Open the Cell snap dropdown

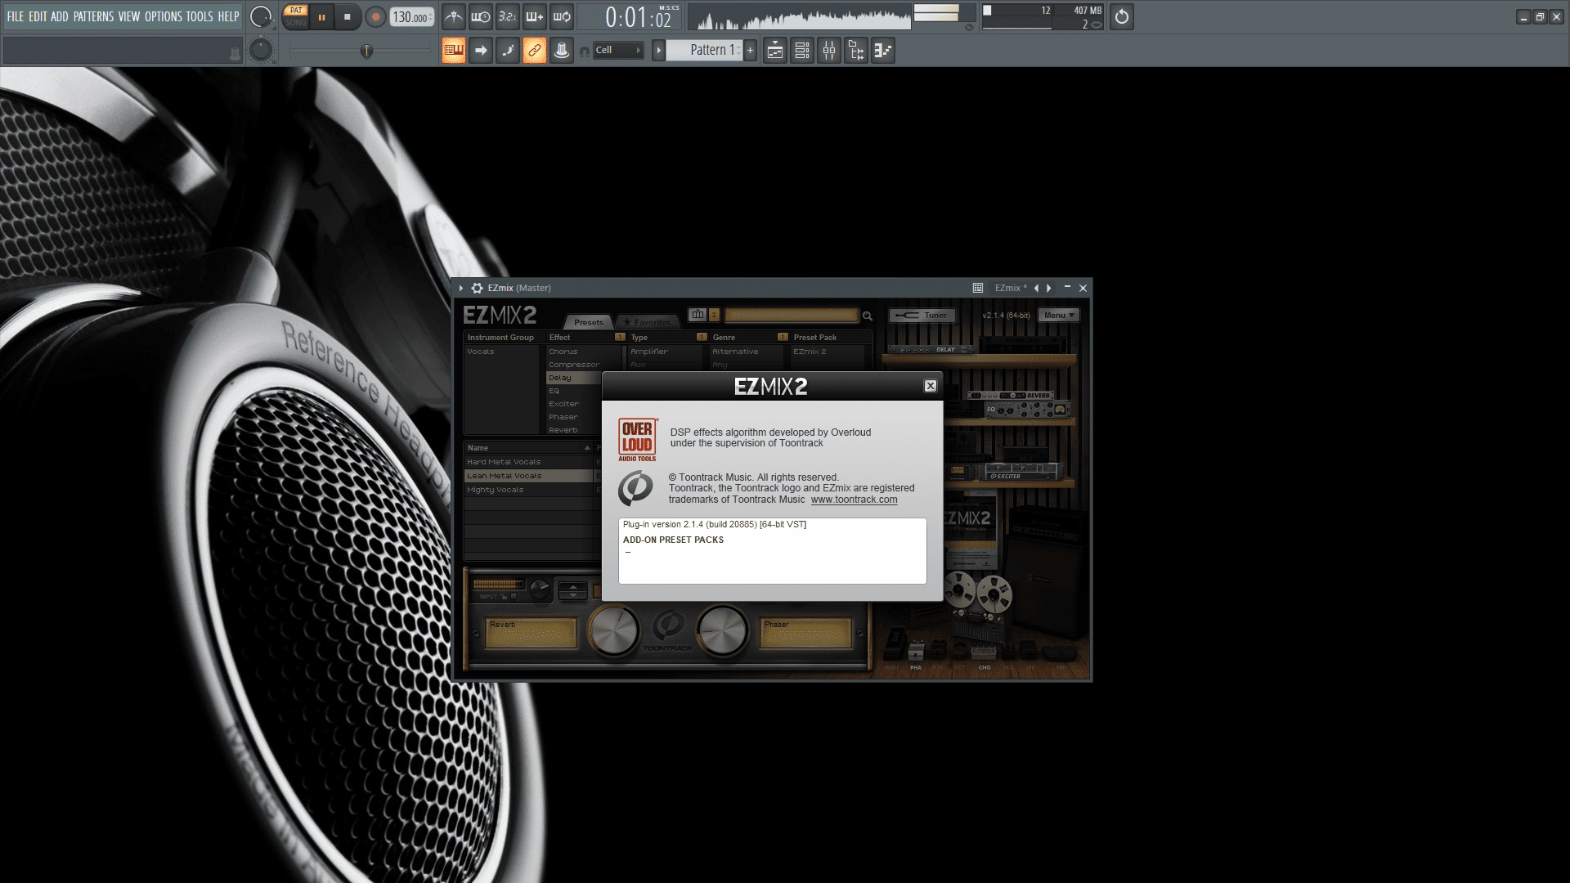click(x=618, y=50)
